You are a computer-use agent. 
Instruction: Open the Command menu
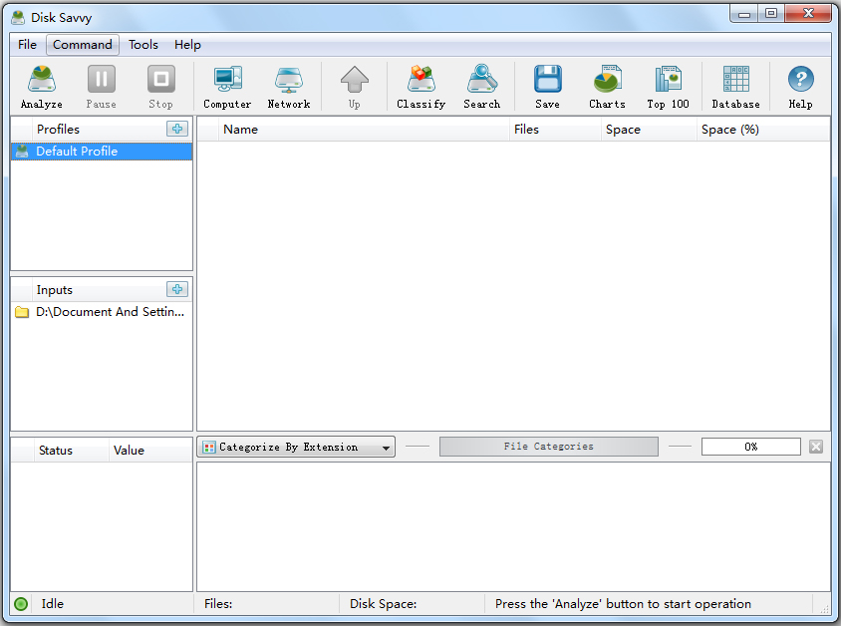tap(82, 44)
